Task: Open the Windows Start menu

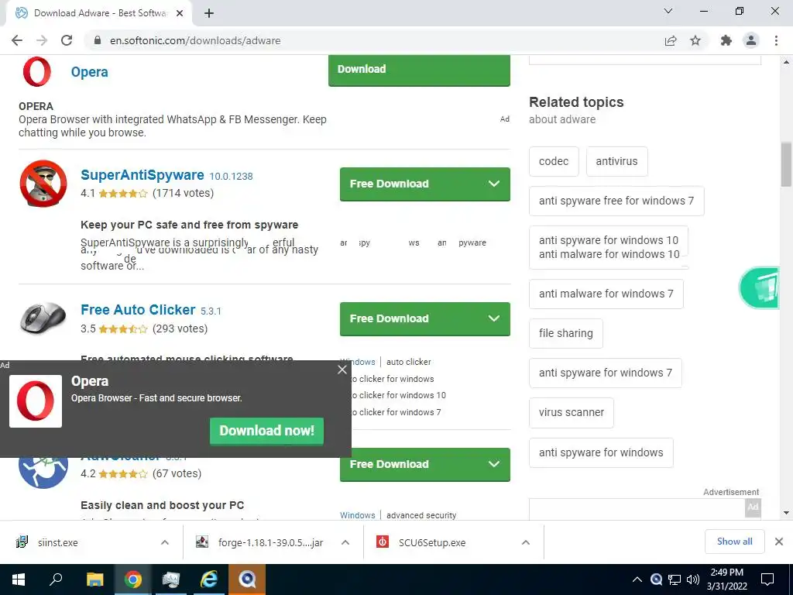Action: 19,580
